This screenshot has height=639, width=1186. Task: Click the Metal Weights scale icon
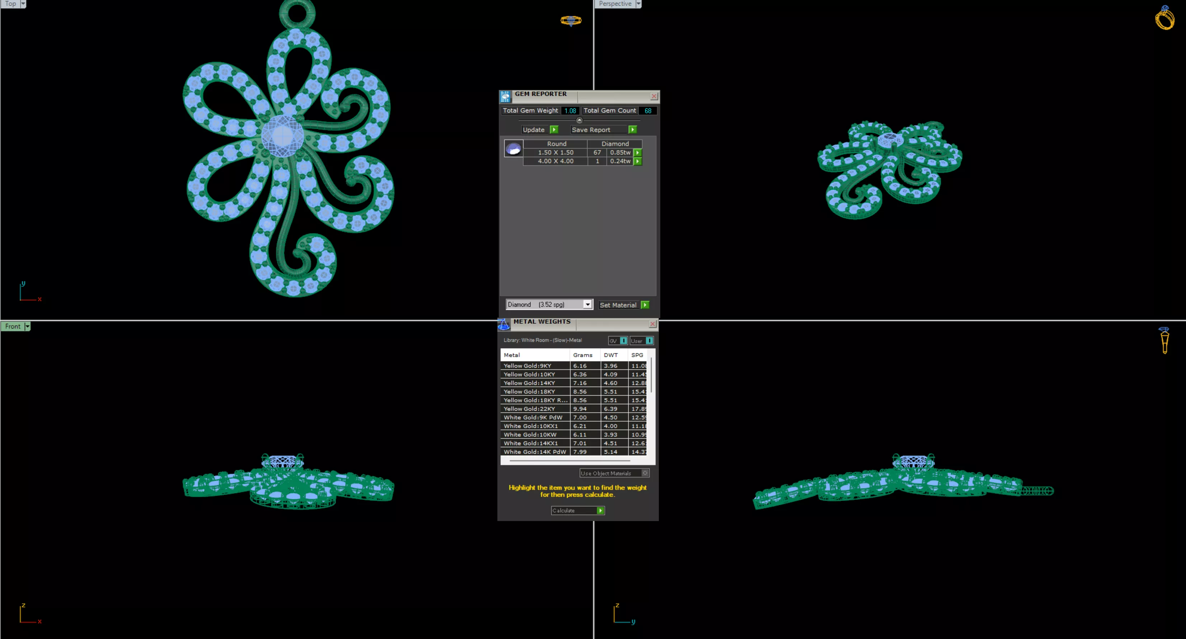[x=504, y=324]
